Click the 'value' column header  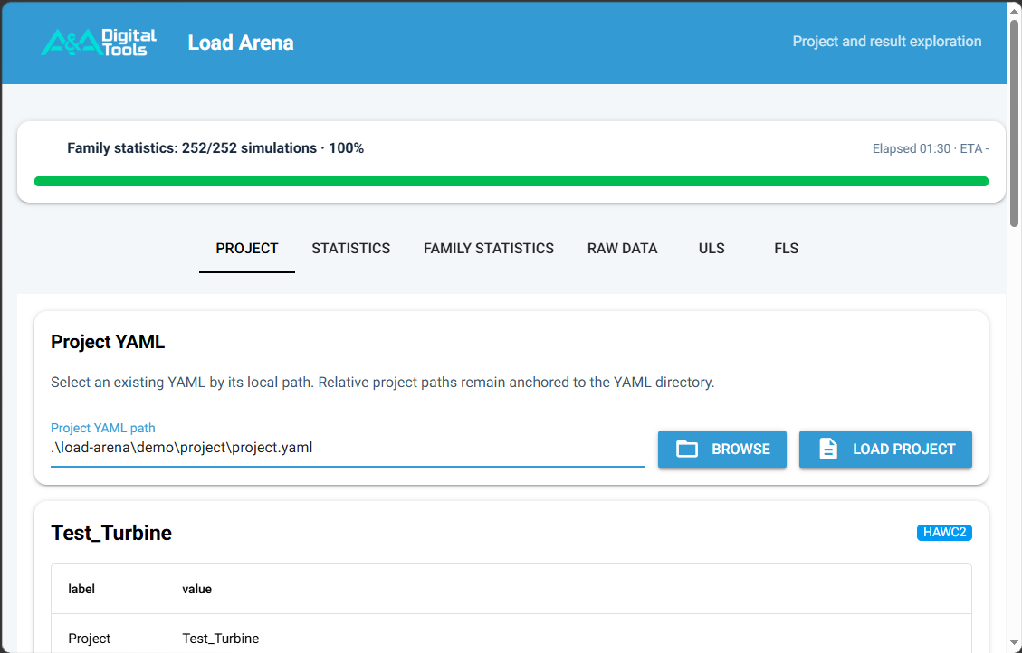(196, 589)
